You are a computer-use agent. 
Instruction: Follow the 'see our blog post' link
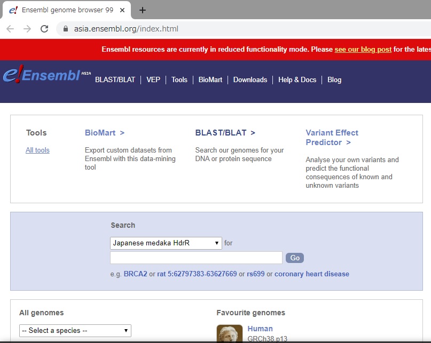[363, 49]
